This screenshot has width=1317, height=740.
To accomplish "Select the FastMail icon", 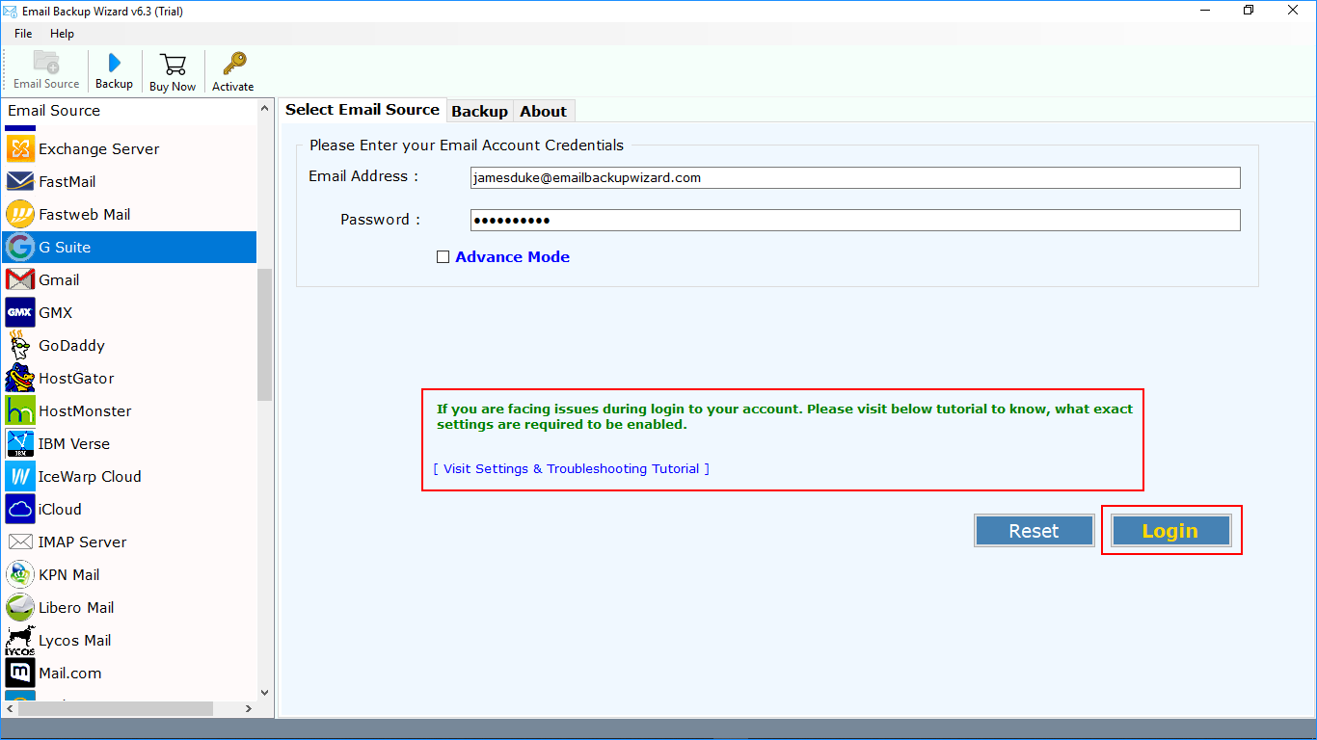I will click(x=20, y=181).
